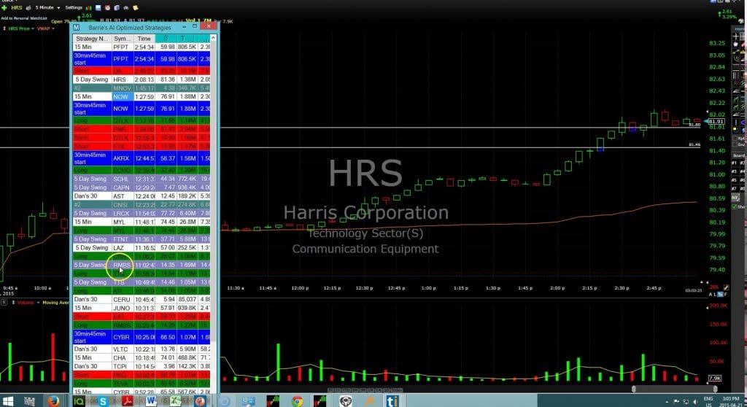Open Windows Start menu
Viewport: 747px width, 407px height.
(x=7, y=401)
